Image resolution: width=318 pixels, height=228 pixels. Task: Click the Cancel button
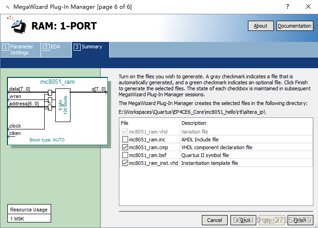click(215, 220)
